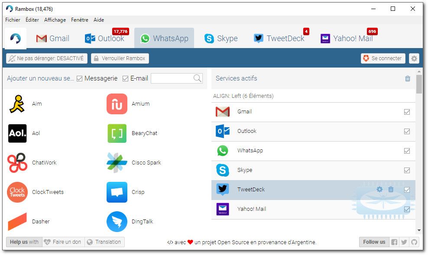Open the GitHub follow icon
Viewport: 428px width, 255px height.
point(414,242)
